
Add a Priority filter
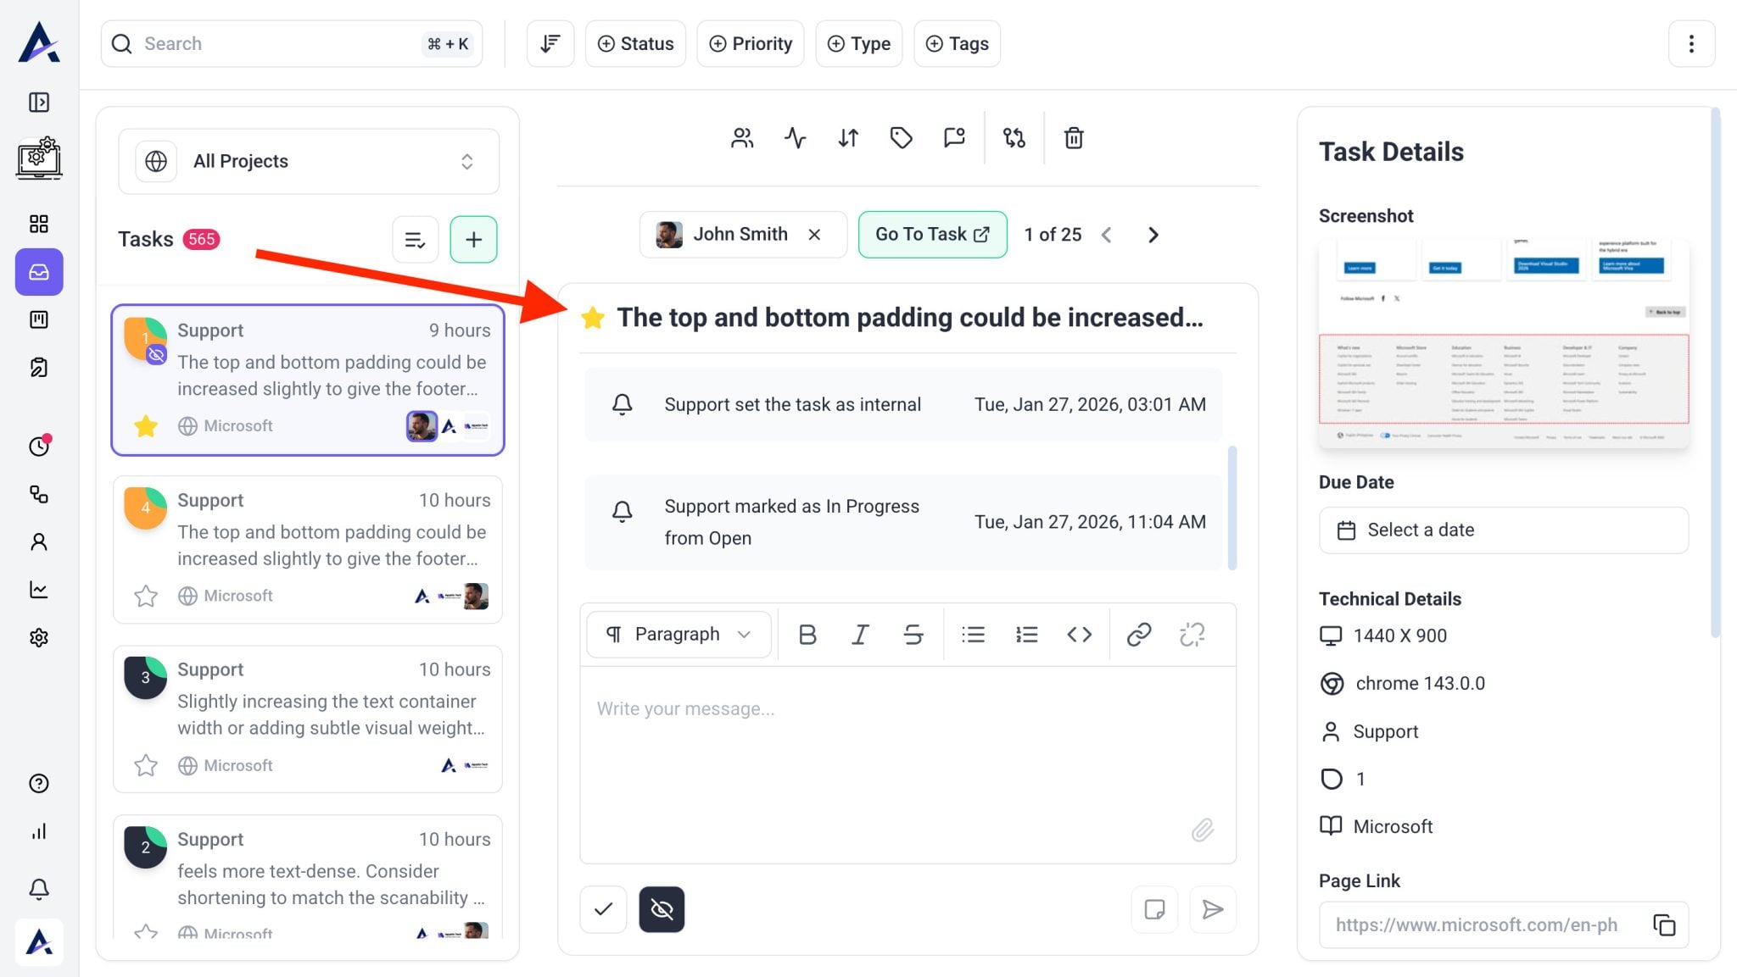pos(751,44)
